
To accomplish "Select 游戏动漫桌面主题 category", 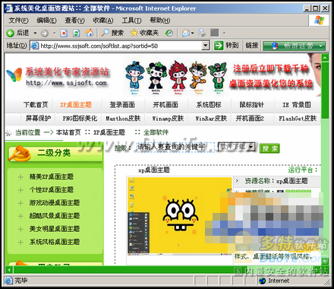I will [55, 203].
